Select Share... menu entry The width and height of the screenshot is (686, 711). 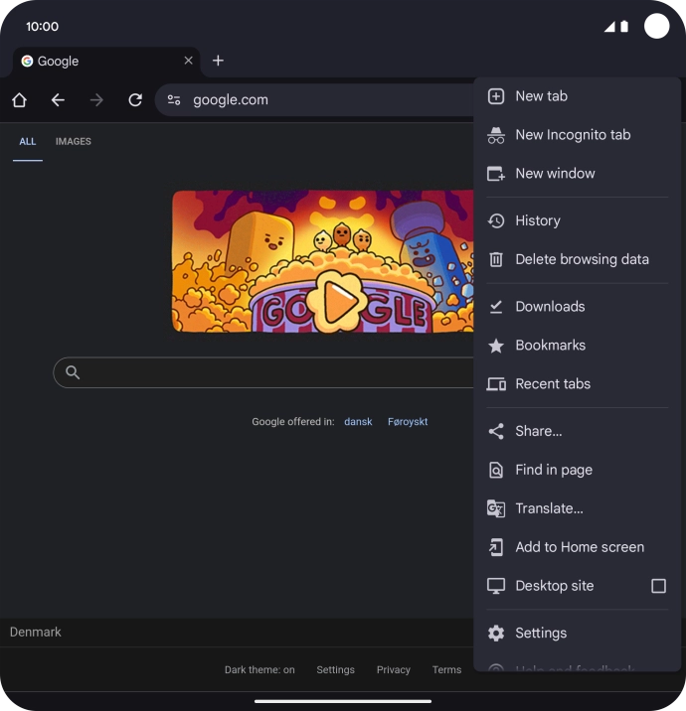[x=577, y=431]
